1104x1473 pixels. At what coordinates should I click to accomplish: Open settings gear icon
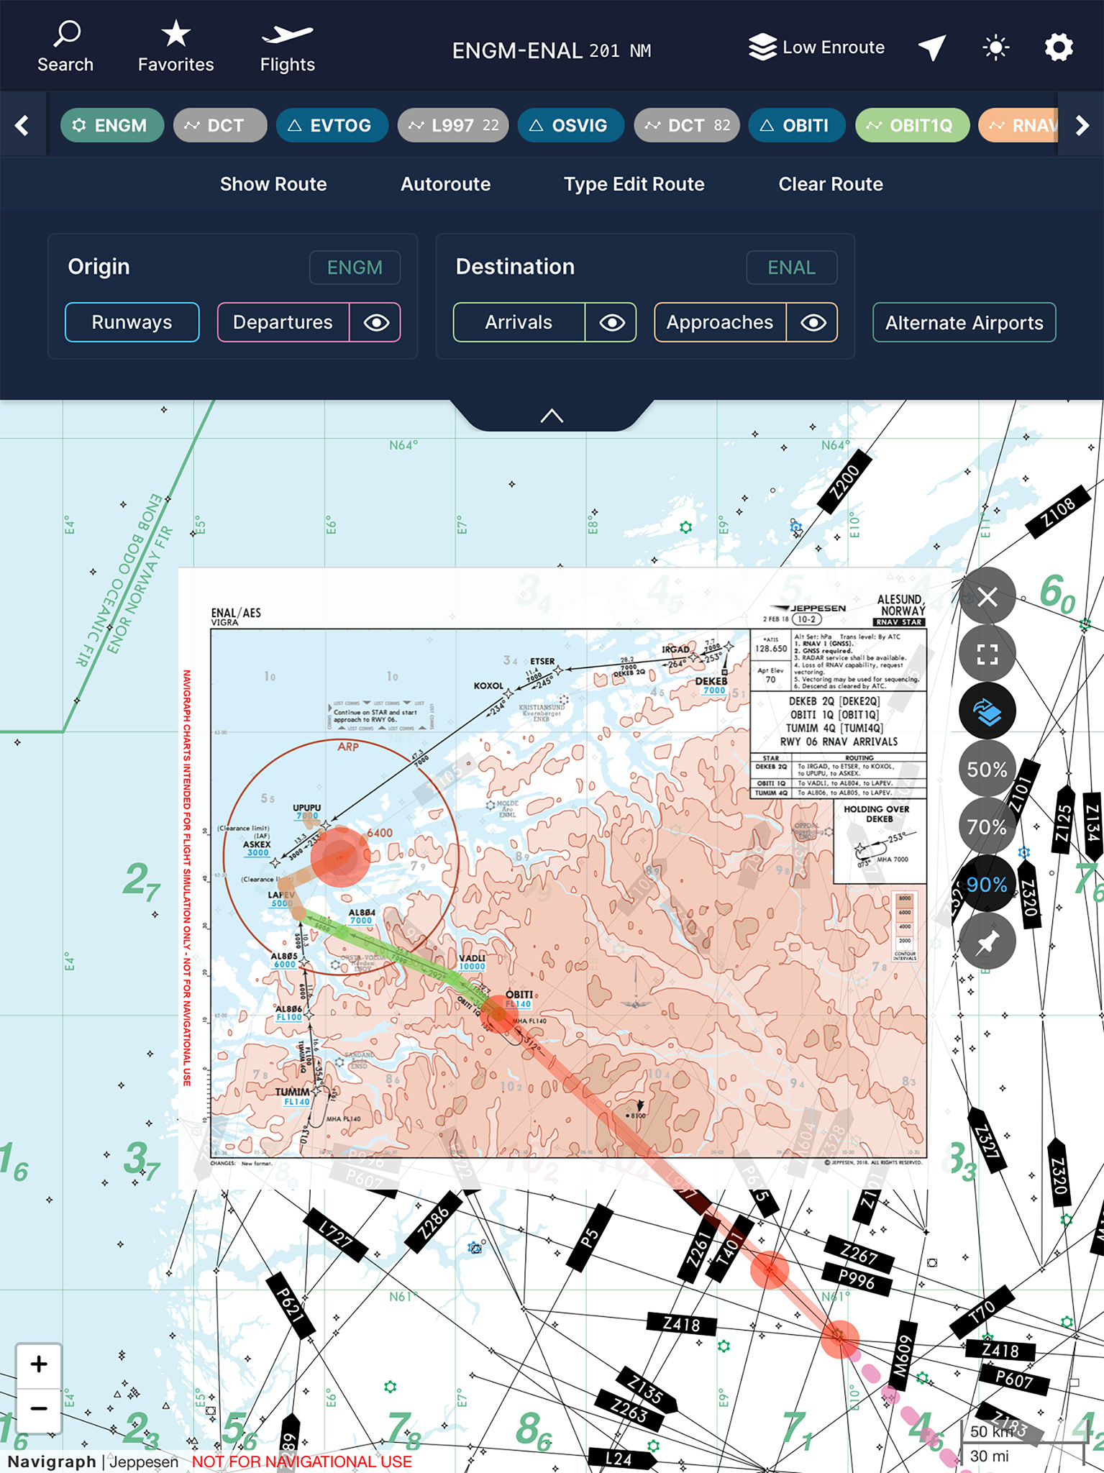pyautogui.click(x=1058, y=48)
